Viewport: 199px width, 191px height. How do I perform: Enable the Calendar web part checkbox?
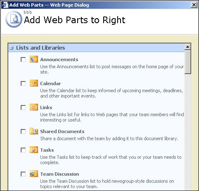pyautogui.click(x=23, y=84)
